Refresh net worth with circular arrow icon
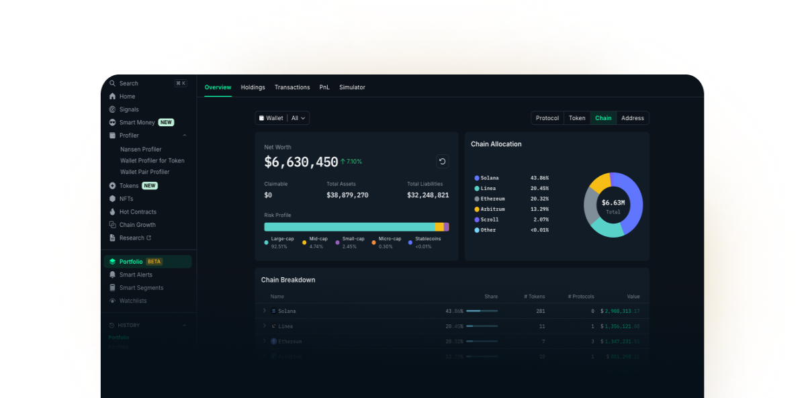The height and width of the screenshot is (398, 806). coord(442,161)
